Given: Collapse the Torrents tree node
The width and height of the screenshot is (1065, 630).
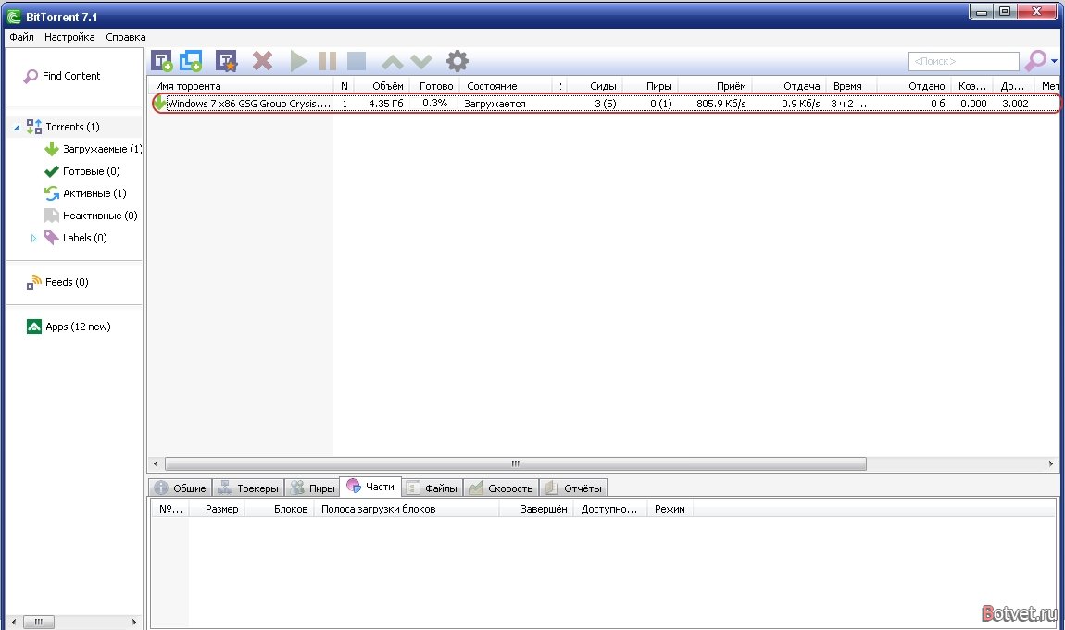Looking at the screenshot, I should (17, 128).
